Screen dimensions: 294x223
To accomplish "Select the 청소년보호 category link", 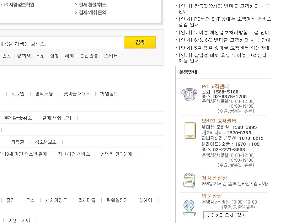I will point(46,142).
